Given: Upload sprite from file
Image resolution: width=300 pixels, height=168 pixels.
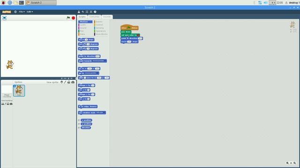Looking at the screenshot, I should (69, 82).
